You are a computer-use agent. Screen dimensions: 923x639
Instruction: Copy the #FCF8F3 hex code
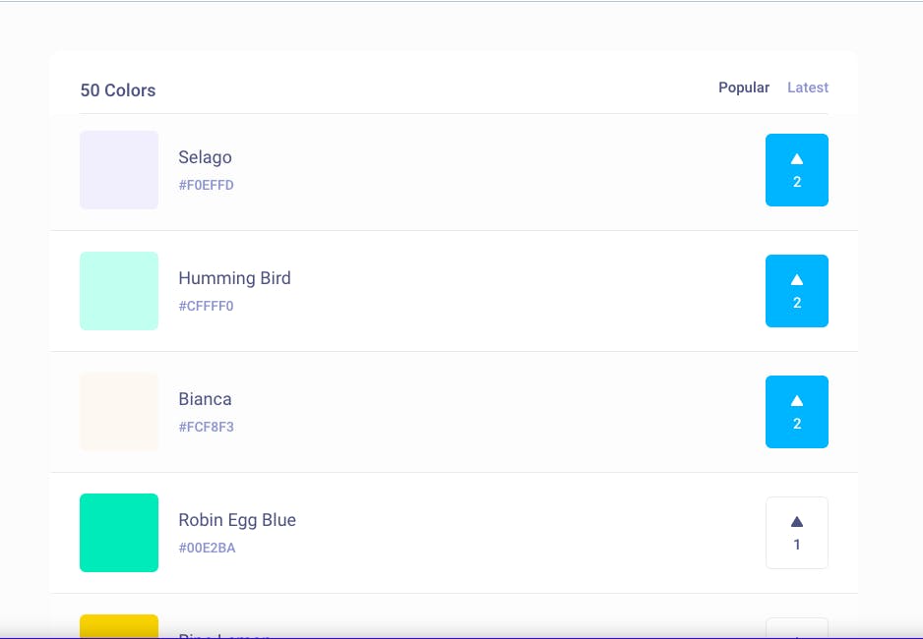coord(206,427)
